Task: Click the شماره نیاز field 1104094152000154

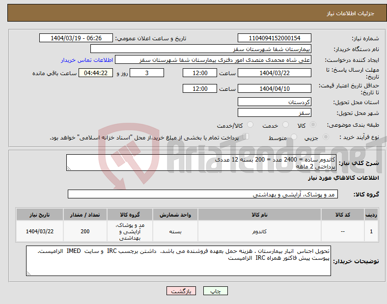Action: click(274, 38)
